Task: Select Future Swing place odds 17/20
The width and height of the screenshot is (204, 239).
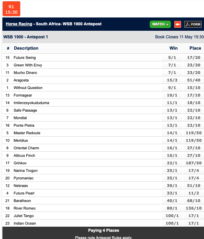Action: point(194,58)
